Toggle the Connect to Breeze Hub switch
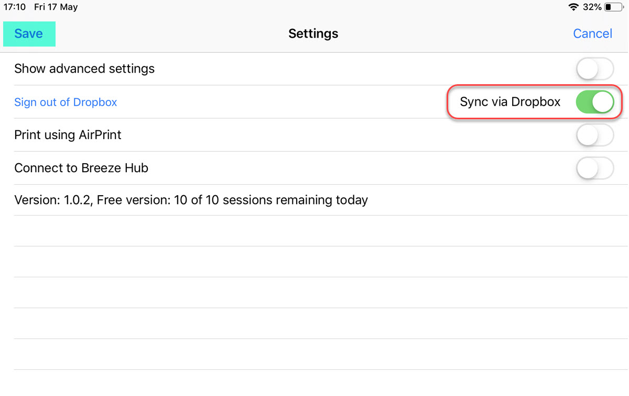629x396 pixels. coord(594,168)
